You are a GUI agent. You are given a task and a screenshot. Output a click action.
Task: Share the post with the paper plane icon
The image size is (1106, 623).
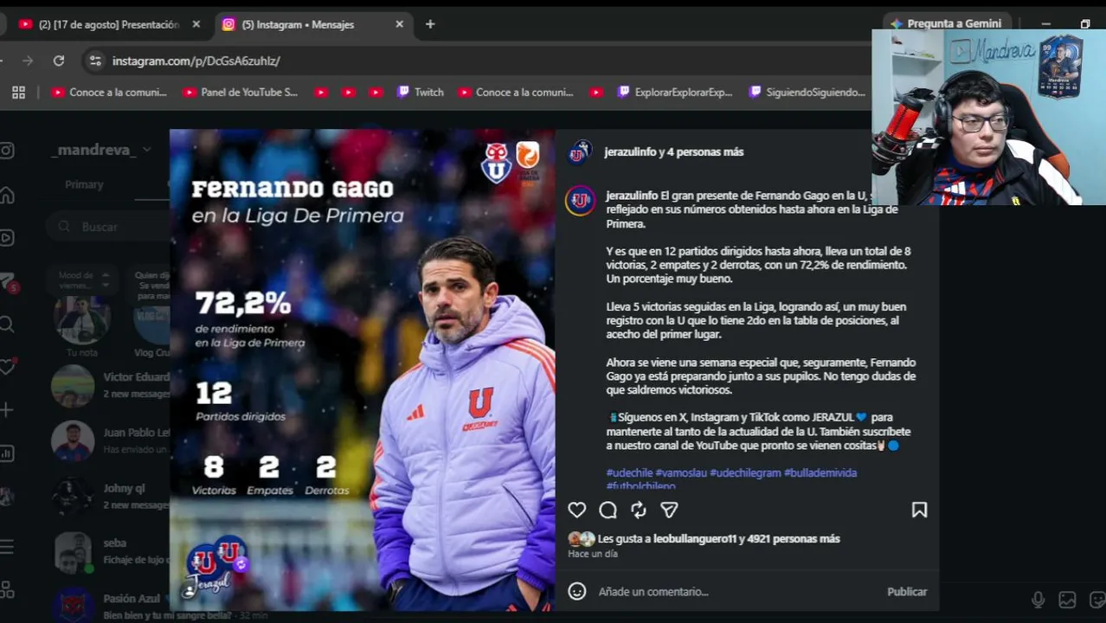[x=669, y=511]
